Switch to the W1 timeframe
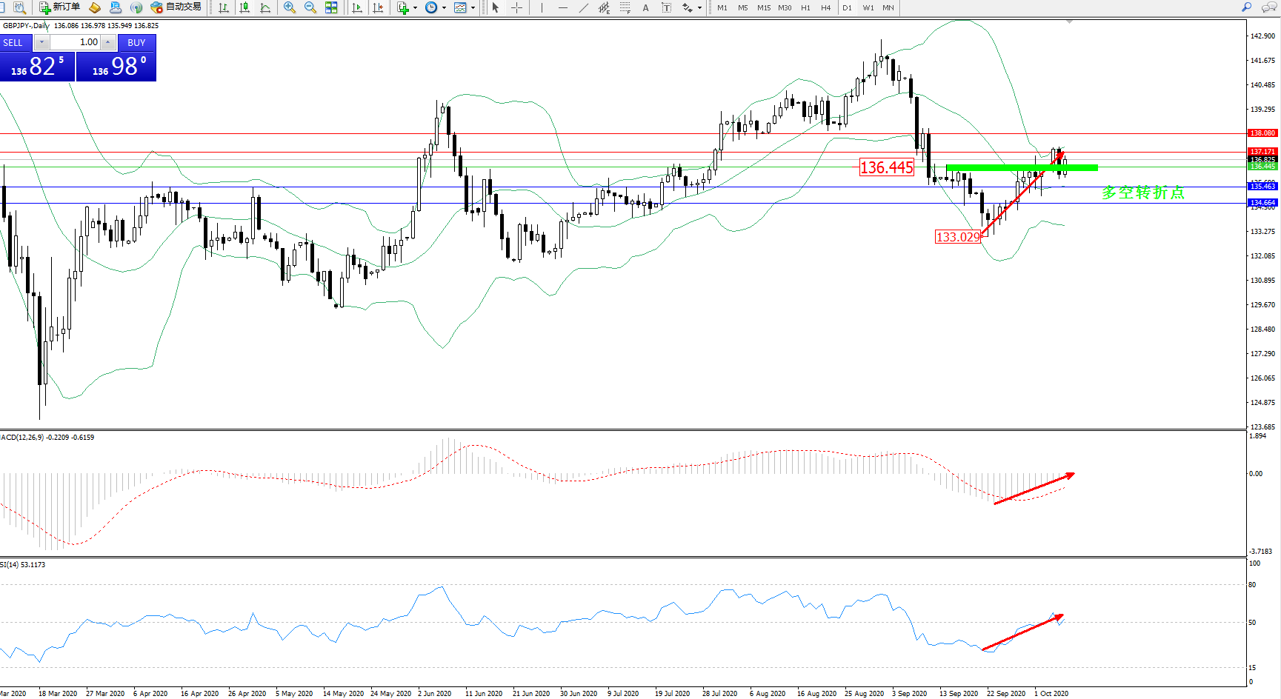This screenshot has height=699, width=1281. pos(868,7)
